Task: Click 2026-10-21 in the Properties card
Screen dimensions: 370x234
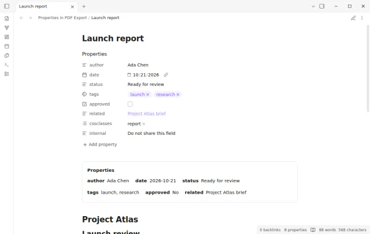Action: [x=162, y=181]
